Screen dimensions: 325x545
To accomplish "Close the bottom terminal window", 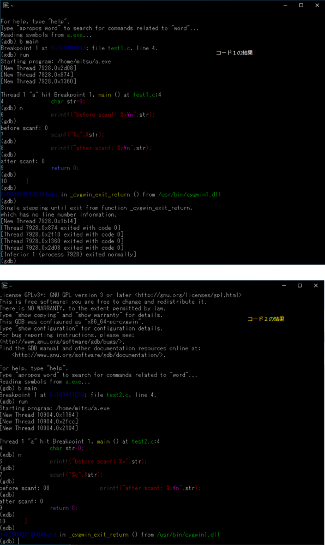I will click(316, 285).
